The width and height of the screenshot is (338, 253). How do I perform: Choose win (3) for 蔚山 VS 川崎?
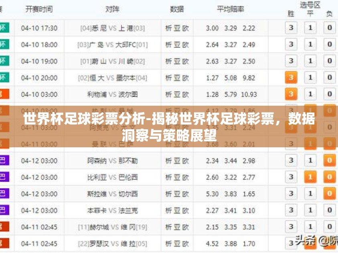[x=291, y=61]
